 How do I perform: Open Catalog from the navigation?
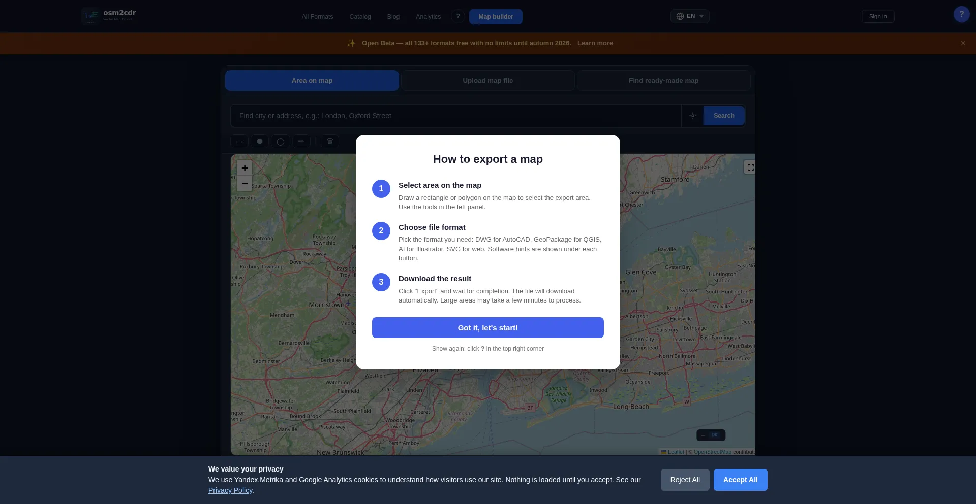(360, 17)
